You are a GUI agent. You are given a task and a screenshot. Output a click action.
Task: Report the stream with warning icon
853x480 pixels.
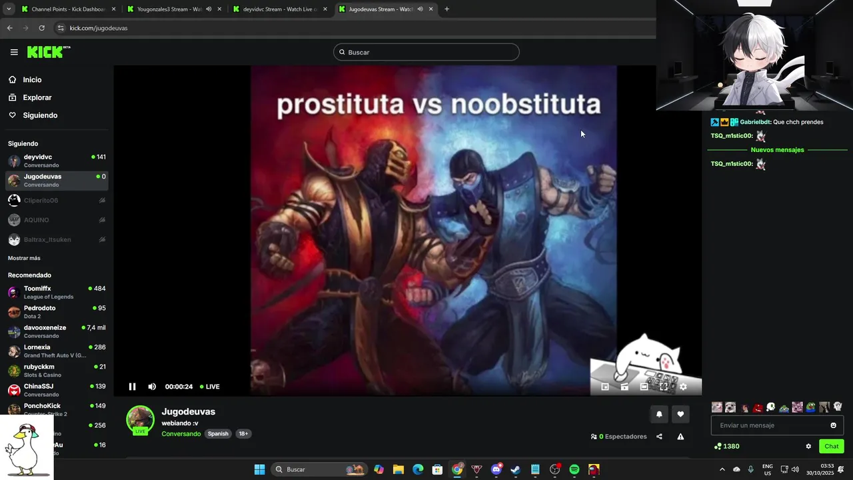tap(680, 437)
